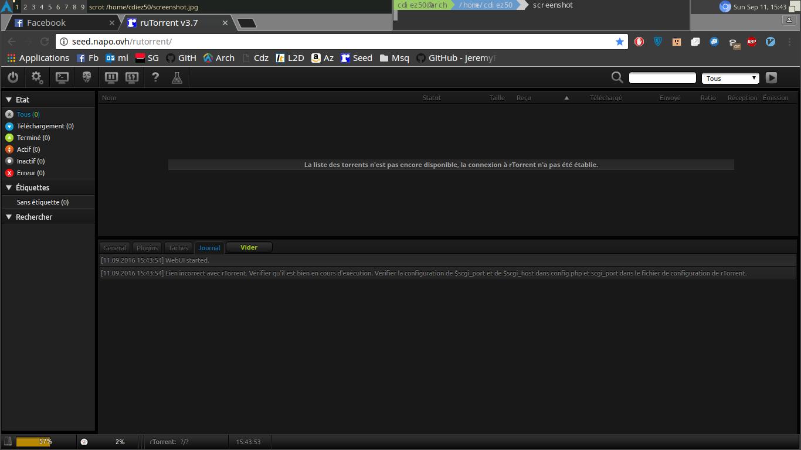The image size is (801, 450).
Task: Click the CPU load icon in status bar
Action: click(84, 442)
